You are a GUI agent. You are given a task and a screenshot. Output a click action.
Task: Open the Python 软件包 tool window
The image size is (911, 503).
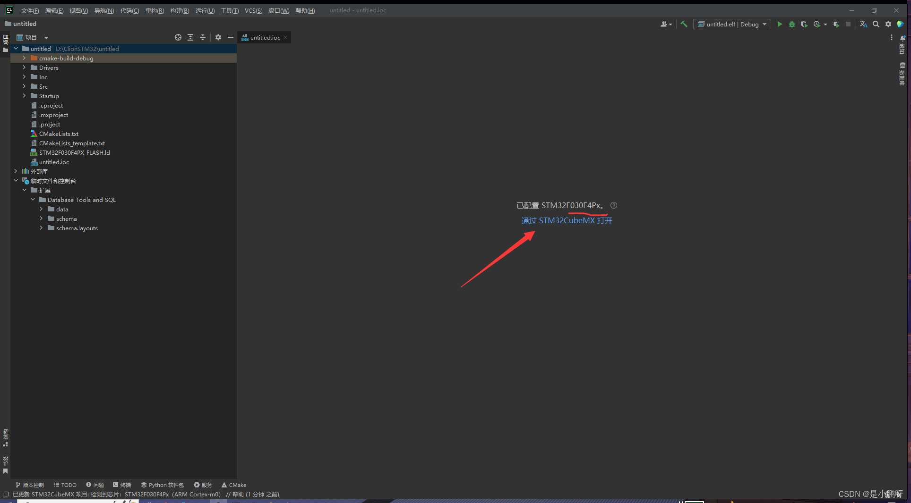point(162,485)
